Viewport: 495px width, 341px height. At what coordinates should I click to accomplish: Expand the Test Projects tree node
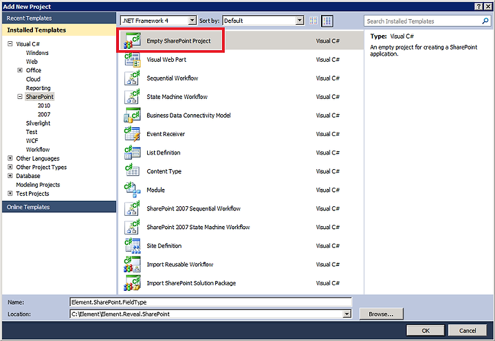pyautogui.click(x=10, y=194)
